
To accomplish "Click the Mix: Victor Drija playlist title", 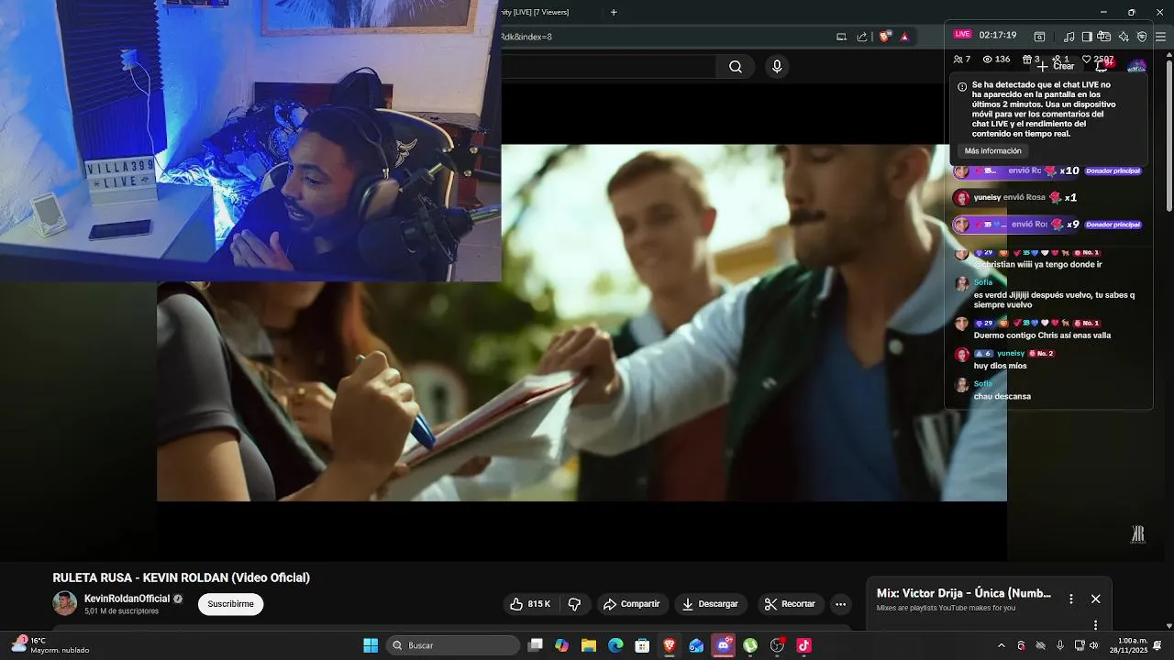I will click(x=964, y=593).
